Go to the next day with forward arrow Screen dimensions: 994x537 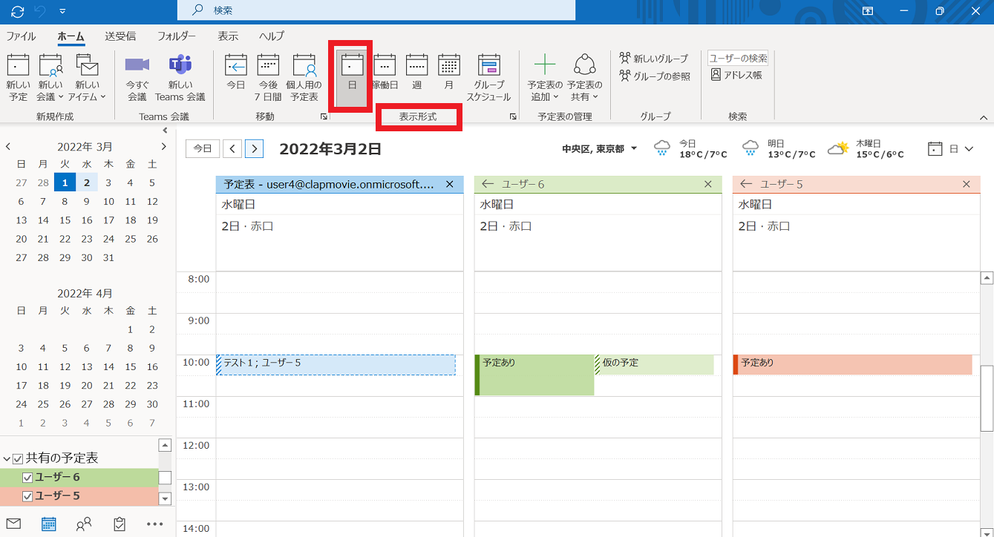[254, 149]
